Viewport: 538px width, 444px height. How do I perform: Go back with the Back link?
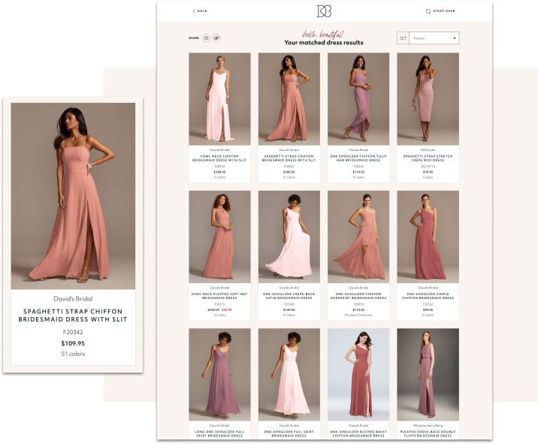[x=200, y=11]
